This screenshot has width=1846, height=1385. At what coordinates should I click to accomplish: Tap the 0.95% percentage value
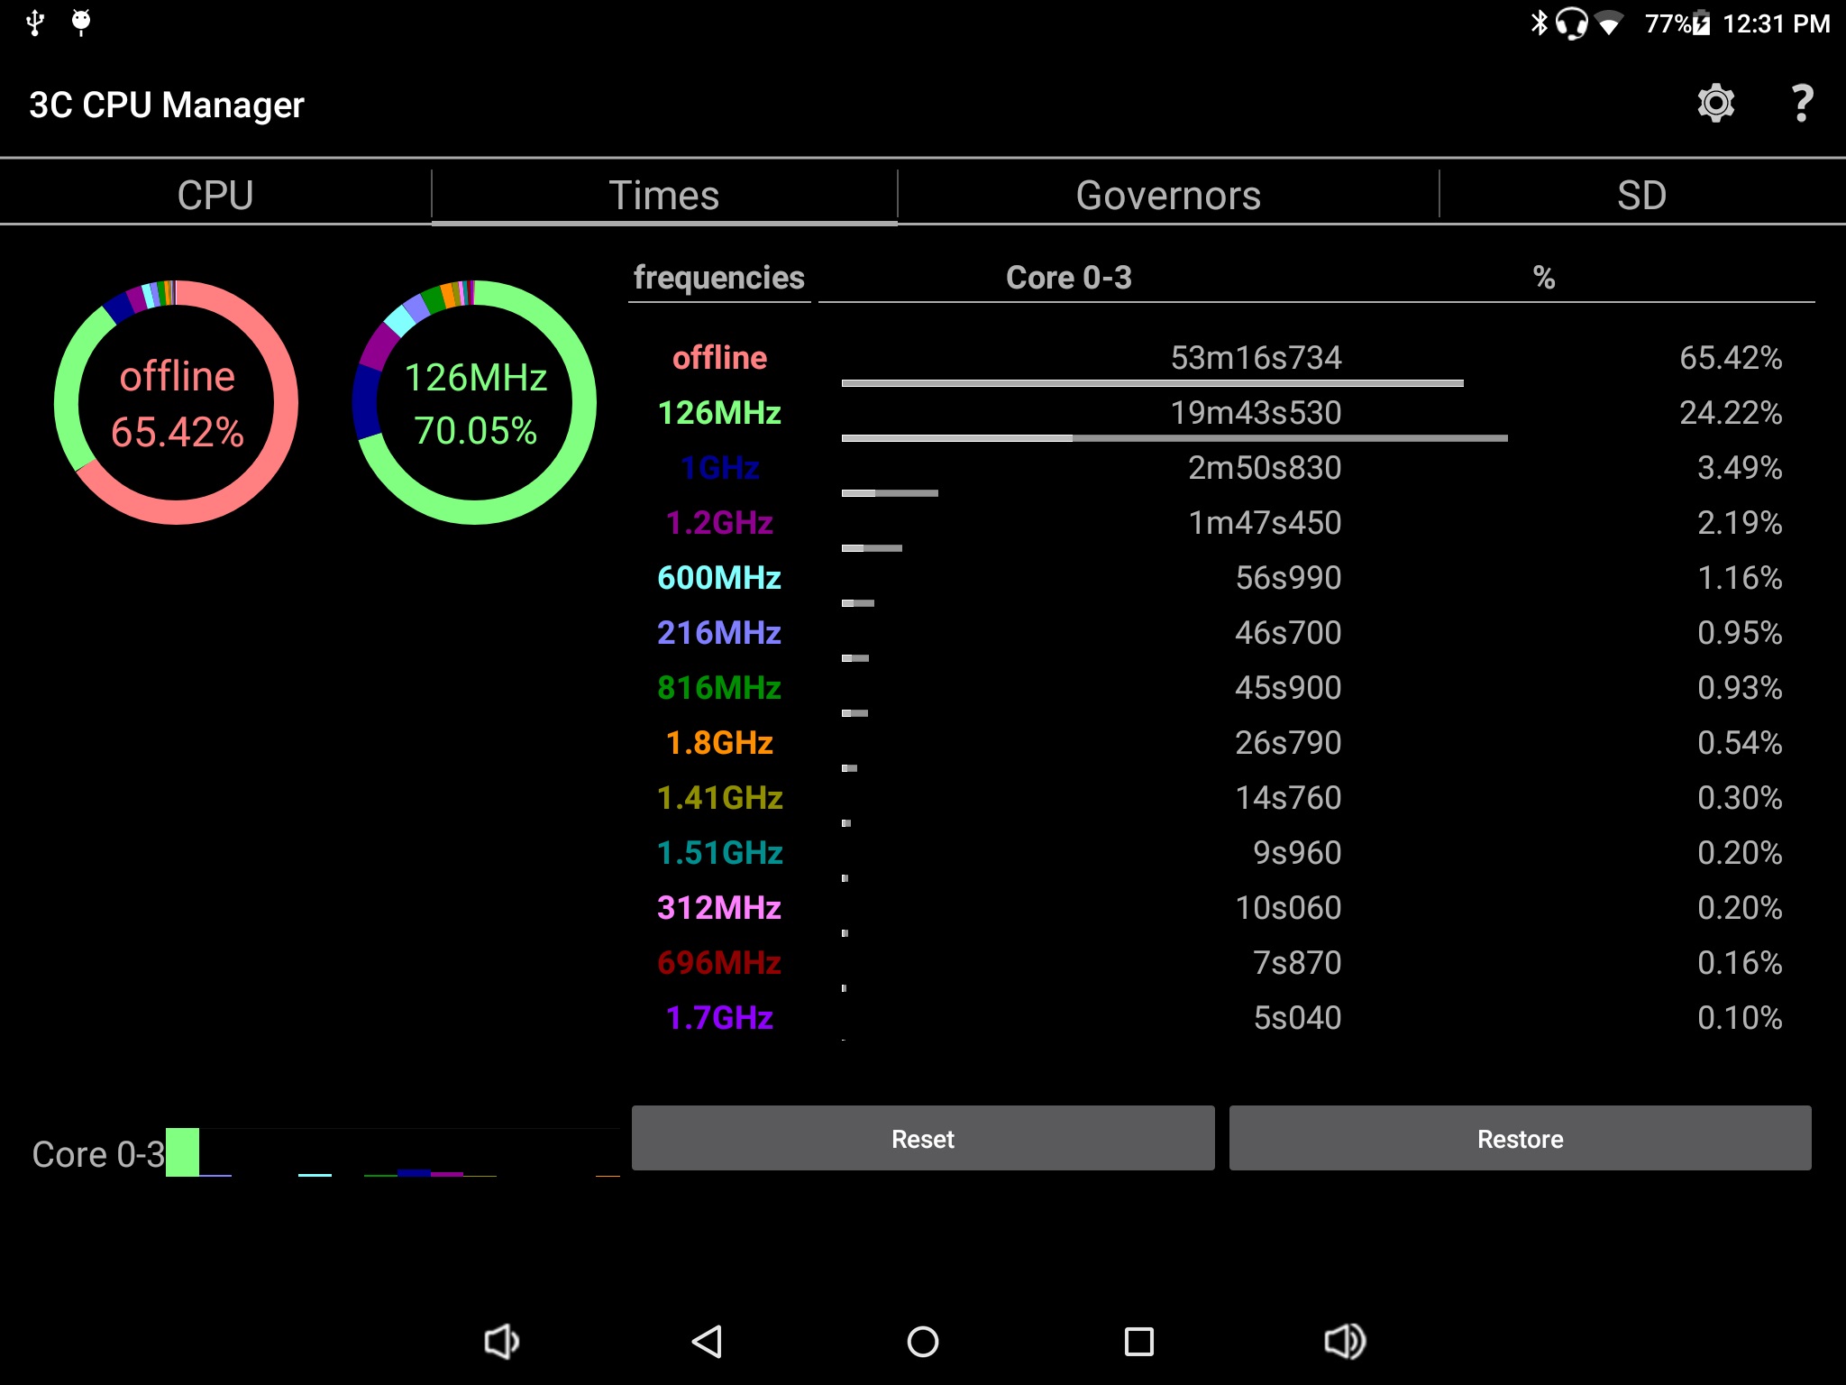click(1740, 633)
